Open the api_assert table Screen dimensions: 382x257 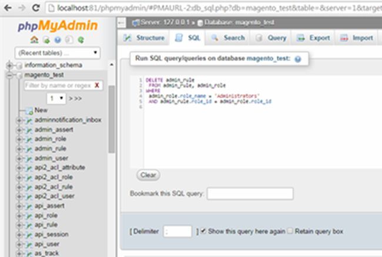pyautogui.click(x=49, y=206)
